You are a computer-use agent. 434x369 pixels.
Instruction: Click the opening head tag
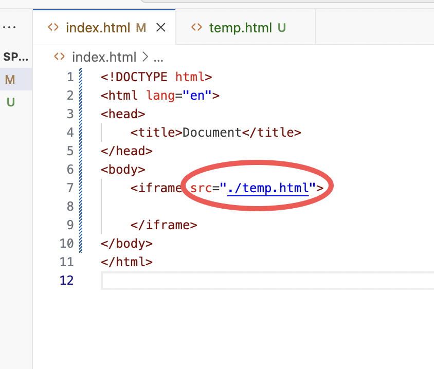(123, 114)
